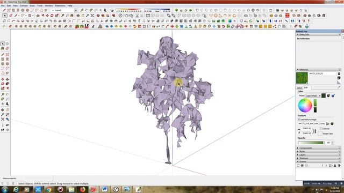
Task: Select the Tape Measure tool in left toolbar
Action: (3, 94)
